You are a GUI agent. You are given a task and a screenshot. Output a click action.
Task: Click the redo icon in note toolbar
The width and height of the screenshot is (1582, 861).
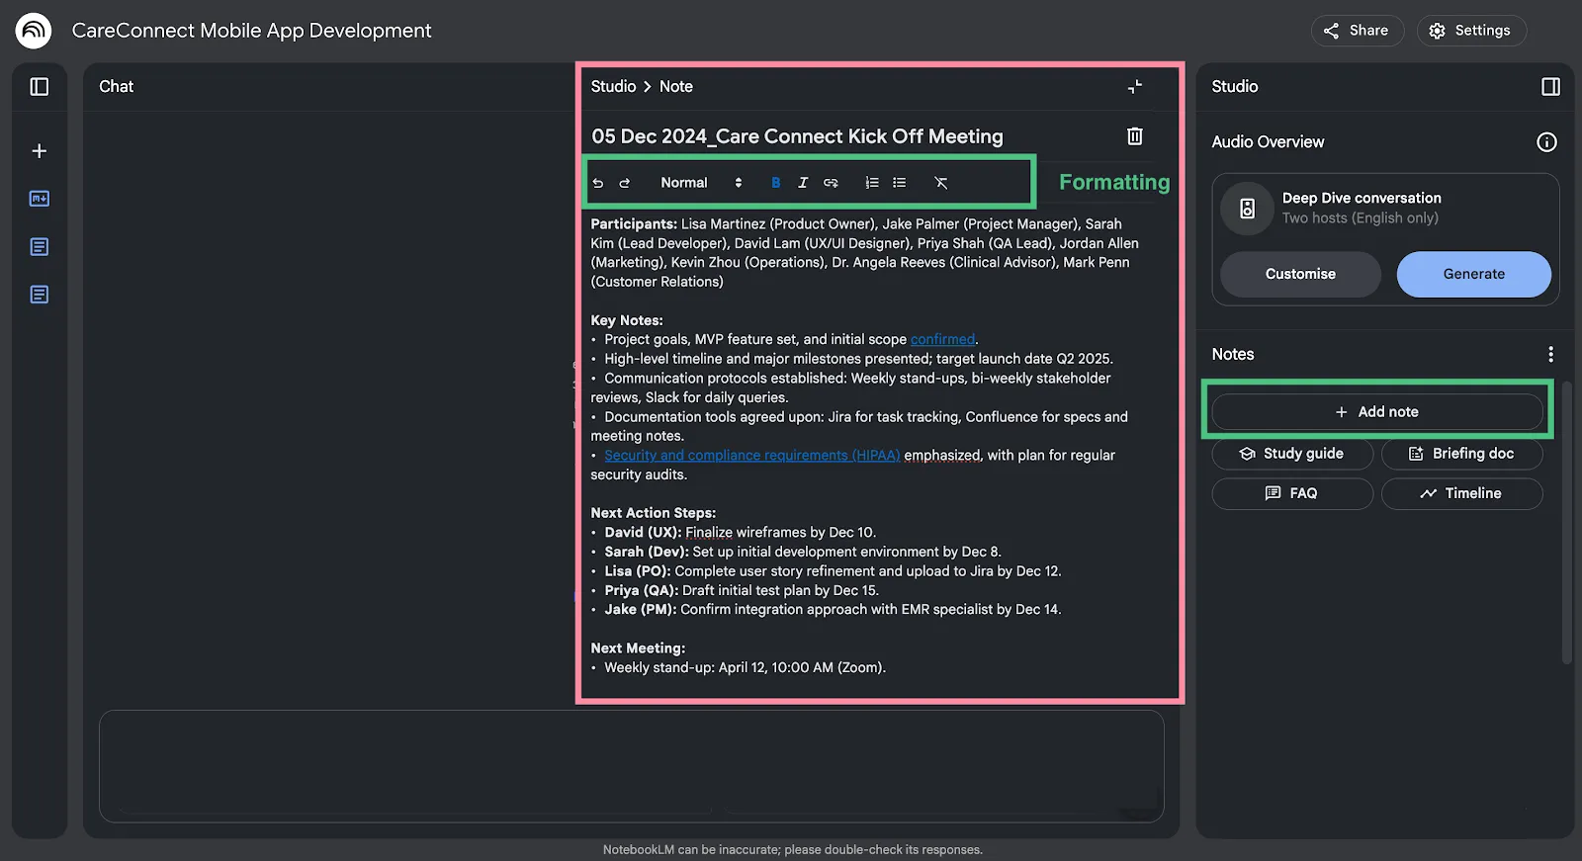click(x=625, y=183)
